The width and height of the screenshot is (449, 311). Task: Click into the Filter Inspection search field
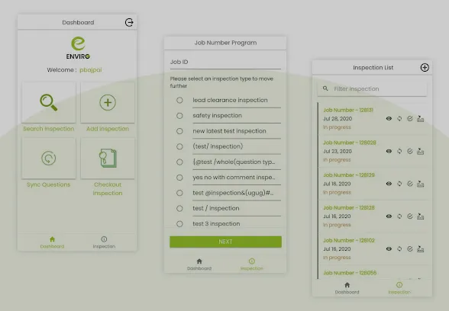(x=373, y=88)
